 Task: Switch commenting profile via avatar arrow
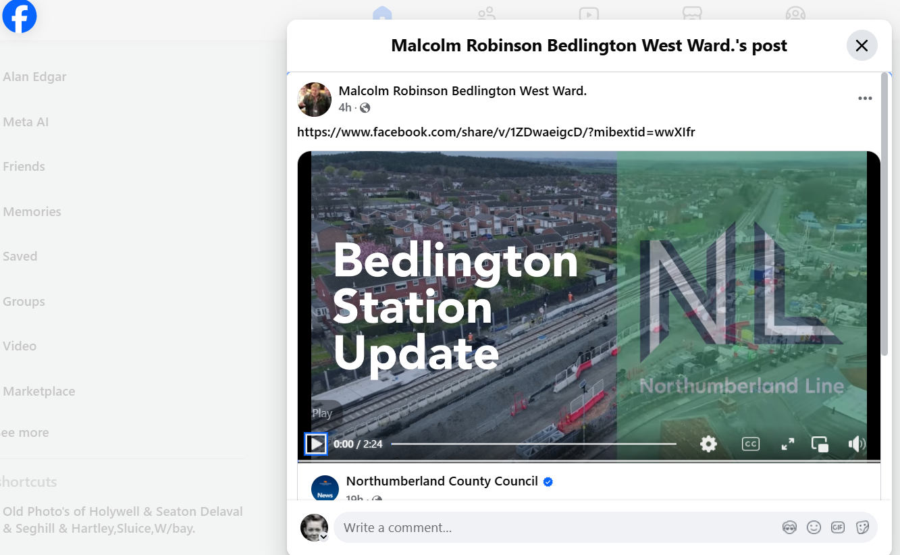pos(323,537)
